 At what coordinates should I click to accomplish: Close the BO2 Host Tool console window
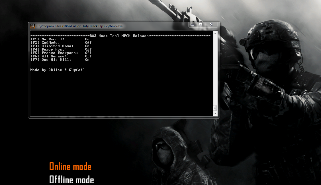211,25
